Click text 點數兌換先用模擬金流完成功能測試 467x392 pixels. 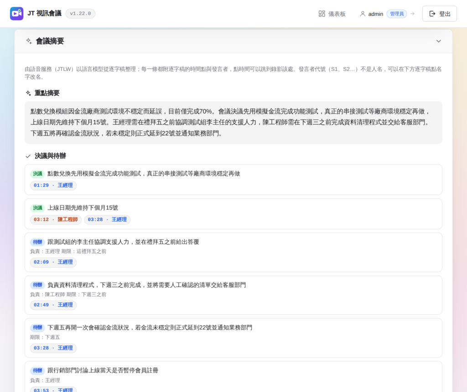(x=94, y=174)
